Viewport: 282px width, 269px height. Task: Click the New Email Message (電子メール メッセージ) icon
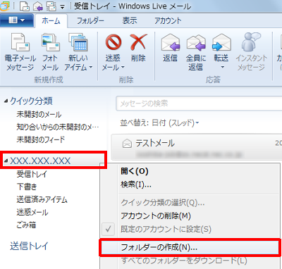(20, 42)
